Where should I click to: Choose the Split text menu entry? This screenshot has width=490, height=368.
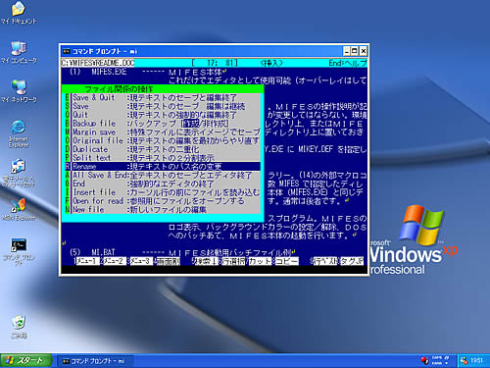[x=163, y=158]
